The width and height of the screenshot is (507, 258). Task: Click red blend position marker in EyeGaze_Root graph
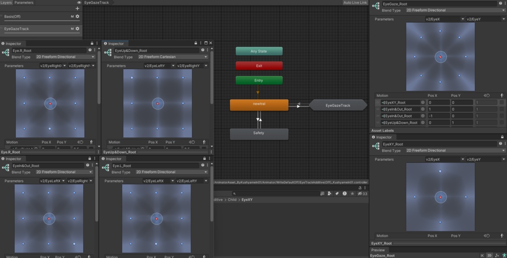[440, 57]
